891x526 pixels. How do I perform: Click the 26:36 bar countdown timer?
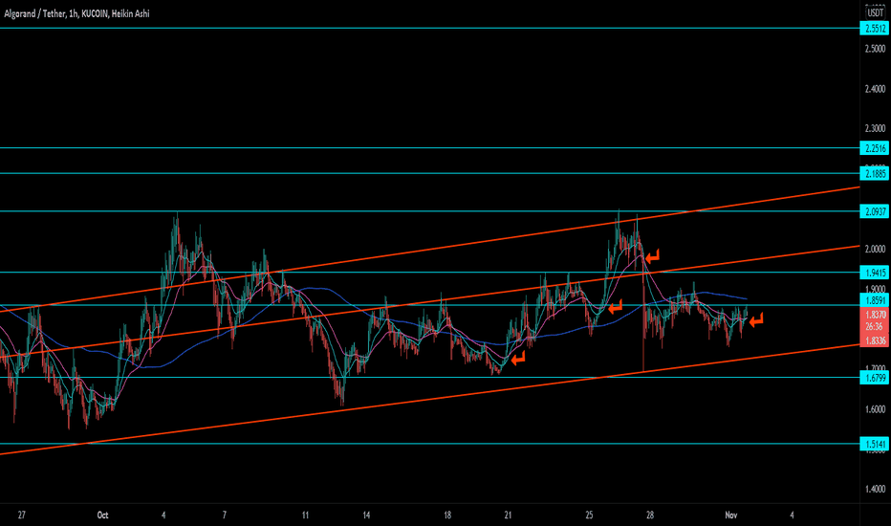pyautogui.click(x=875, y=327)
